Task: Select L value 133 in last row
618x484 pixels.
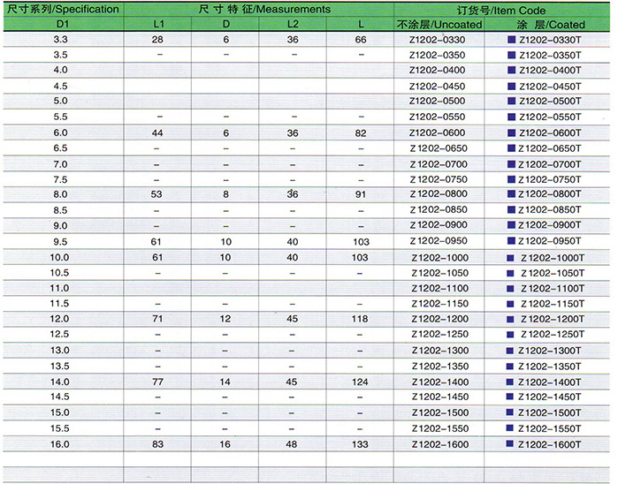Action: click(360, 444)
